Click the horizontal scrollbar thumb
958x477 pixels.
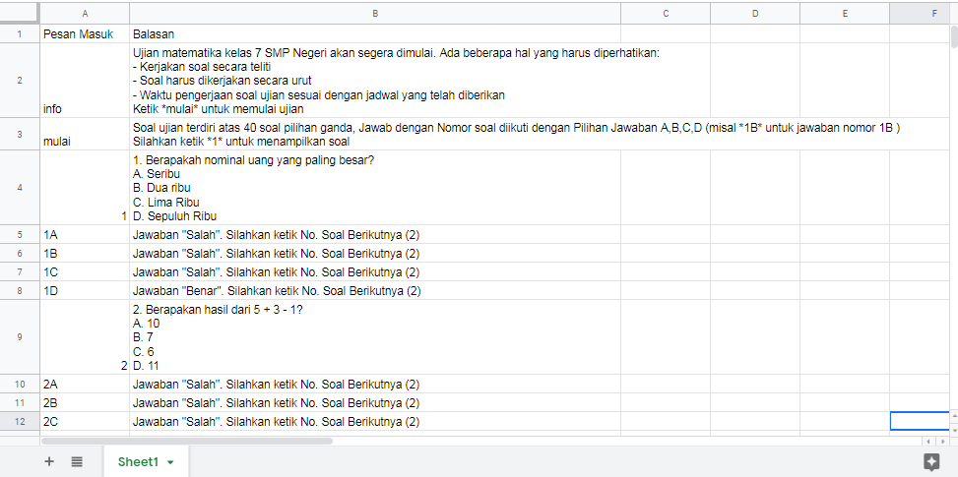(x=187, y=441)
